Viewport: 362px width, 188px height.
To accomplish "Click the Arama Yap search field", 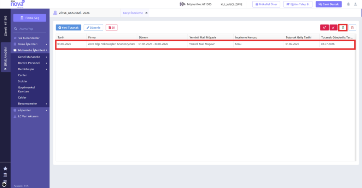I will point(30,29).
